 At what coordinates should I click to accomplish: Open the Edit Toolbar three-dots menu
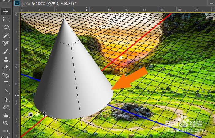(x=6, y=131)
